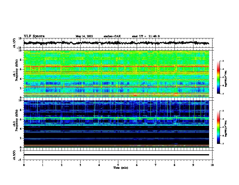Click the time axis tick label "2"

[x=62, y=165]
